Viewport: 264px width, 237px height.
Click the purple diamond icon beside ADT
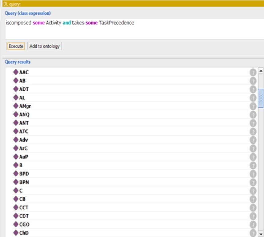[16, 89]
